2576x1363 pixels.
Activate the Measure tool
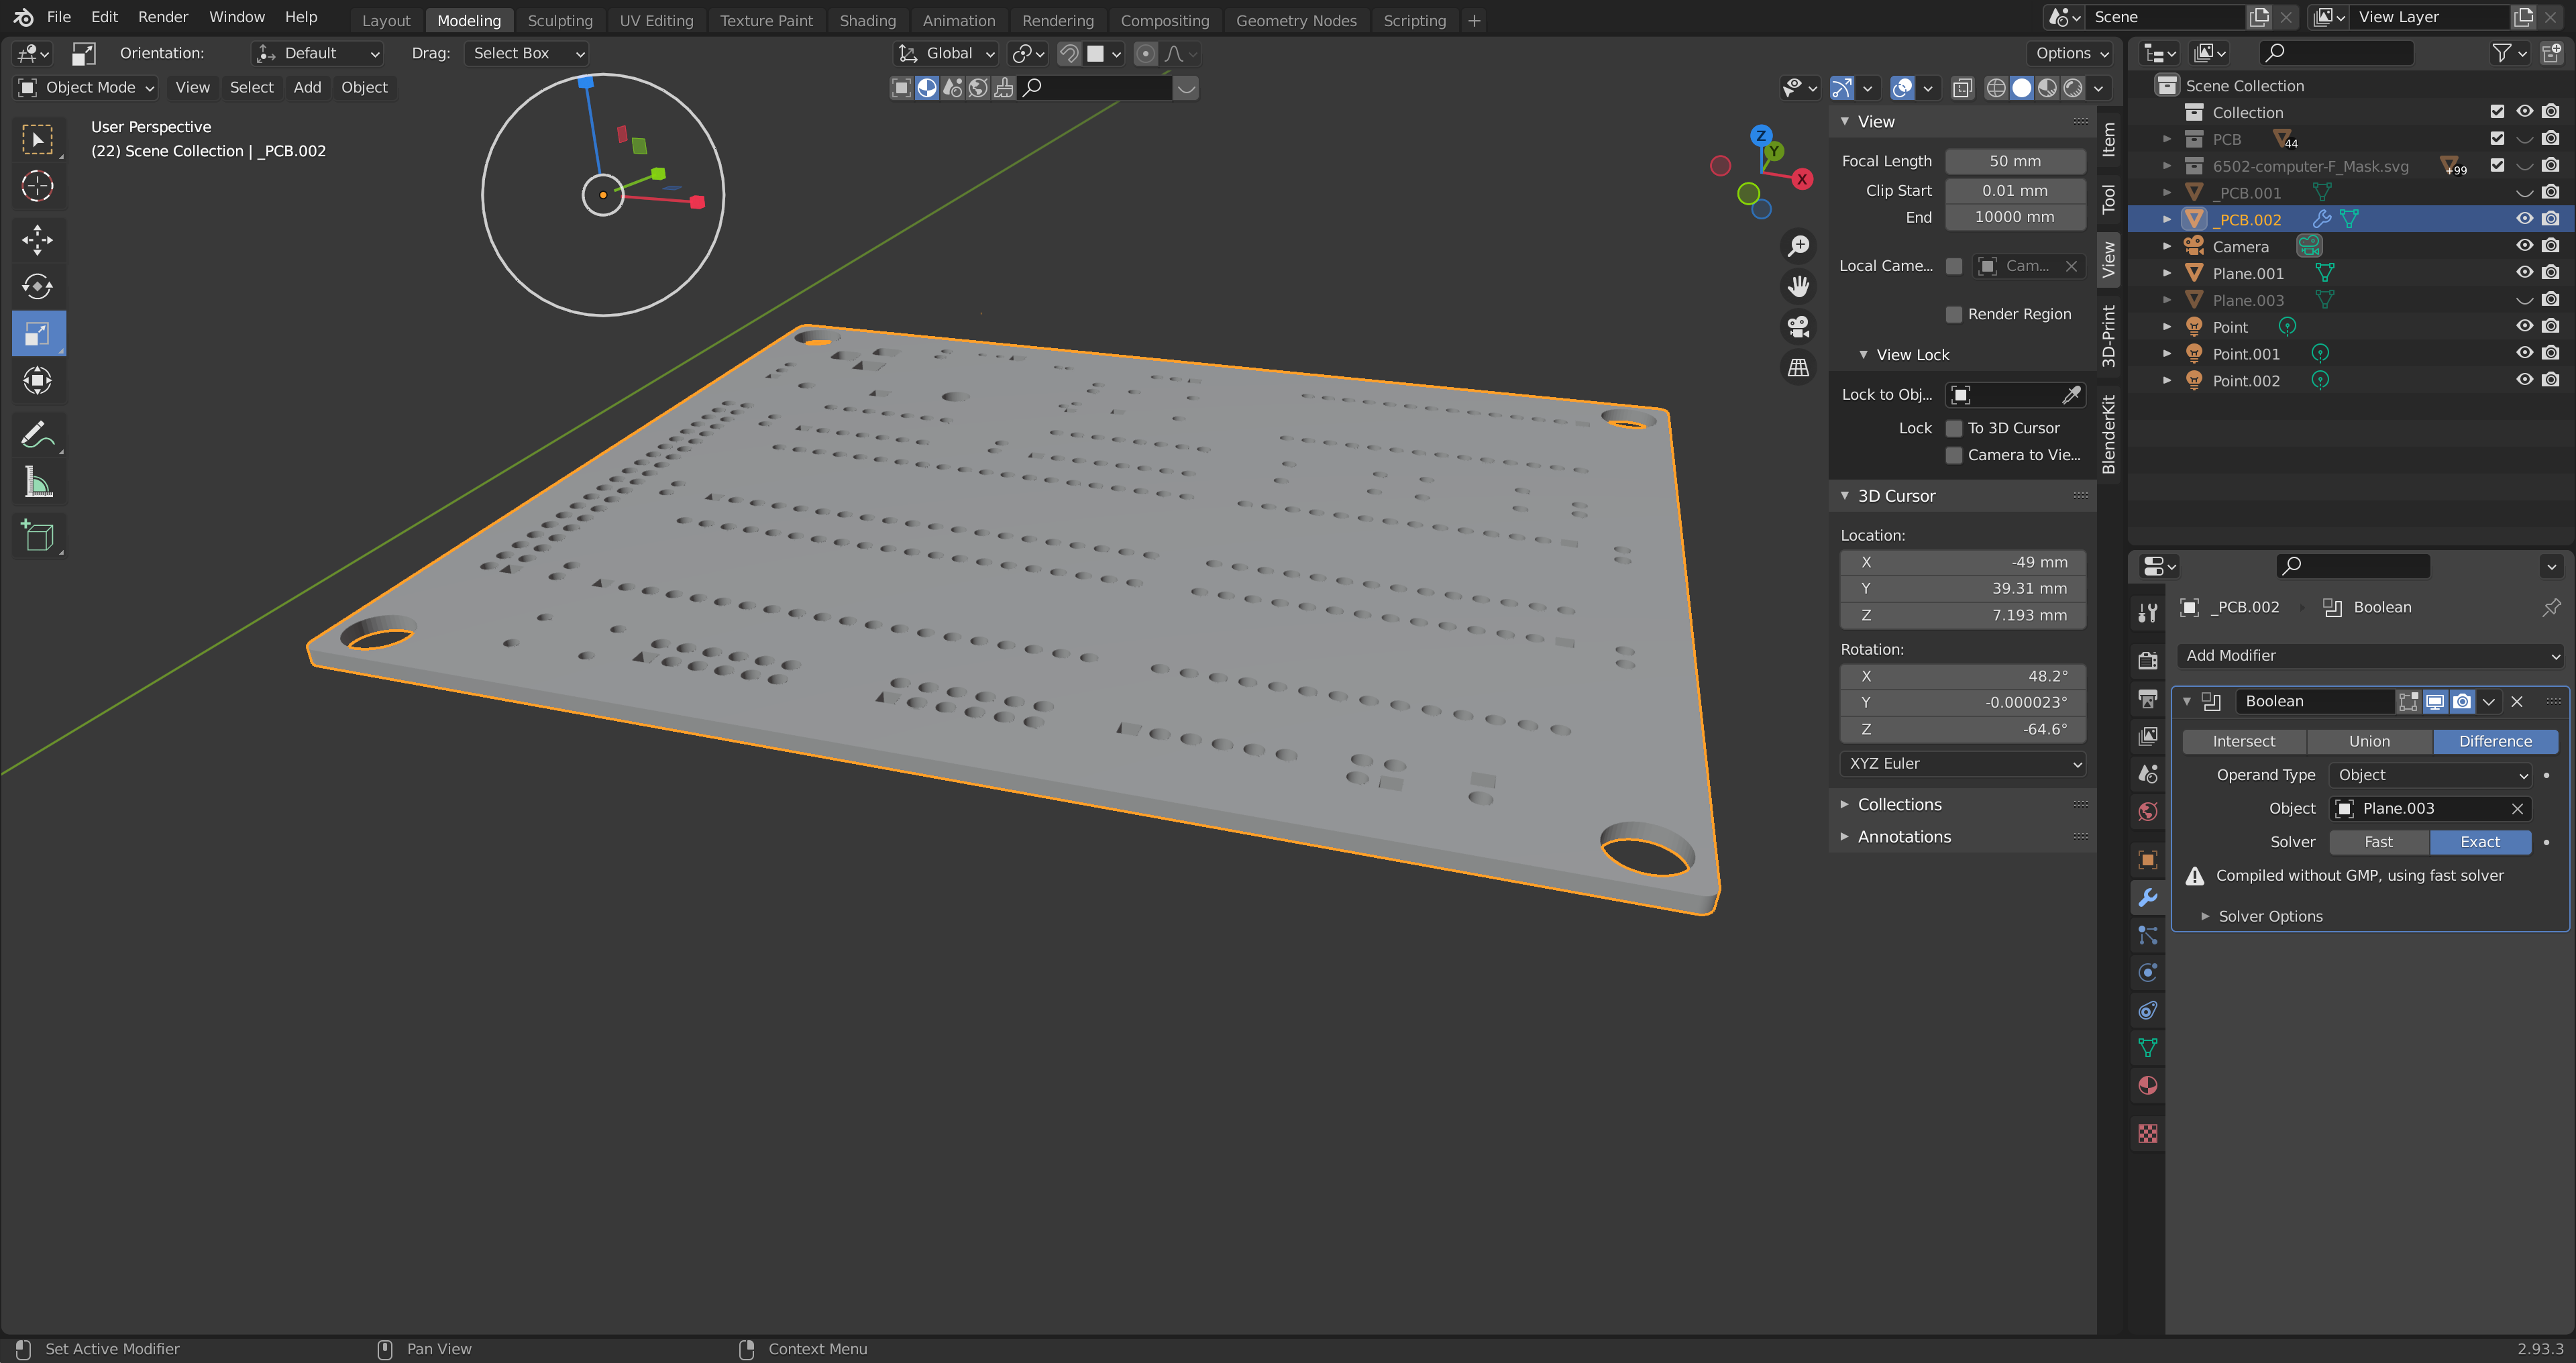coord(37,483)
